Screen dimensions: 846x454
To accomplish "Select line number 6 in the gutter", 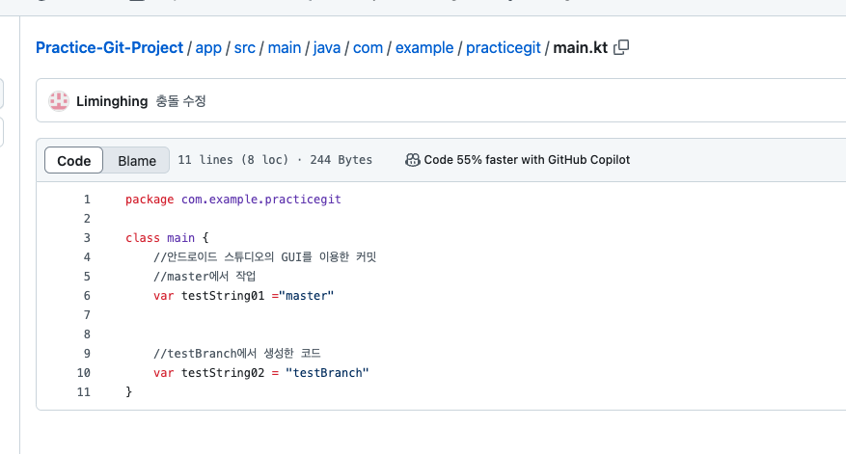I will 87,296.
